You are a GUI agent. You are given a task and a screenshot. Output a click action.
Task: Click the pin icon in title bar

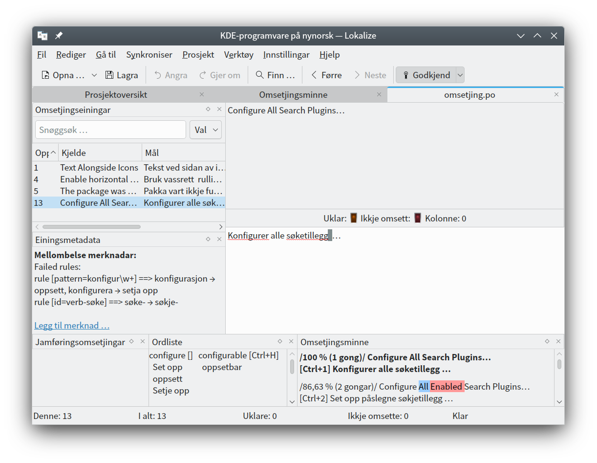coord(59,36)
